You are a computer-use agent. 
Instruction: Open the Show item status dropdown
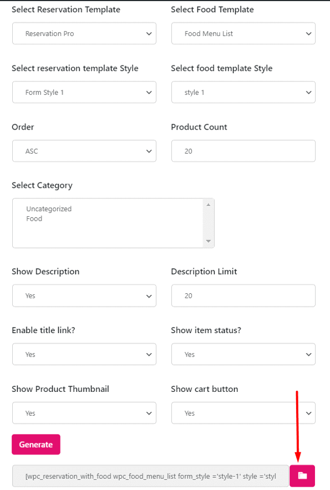coord(243,354)
